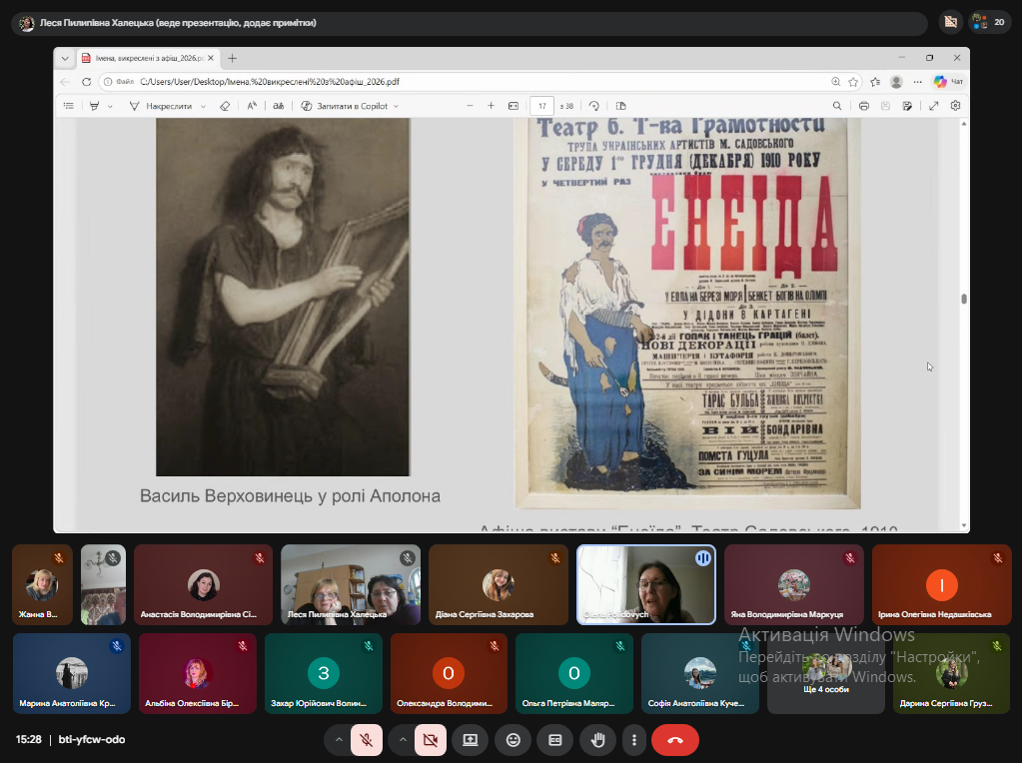Open the emoji reactions button
The height and width of the screenshot is (763, 1022).
tap(512, 740)
